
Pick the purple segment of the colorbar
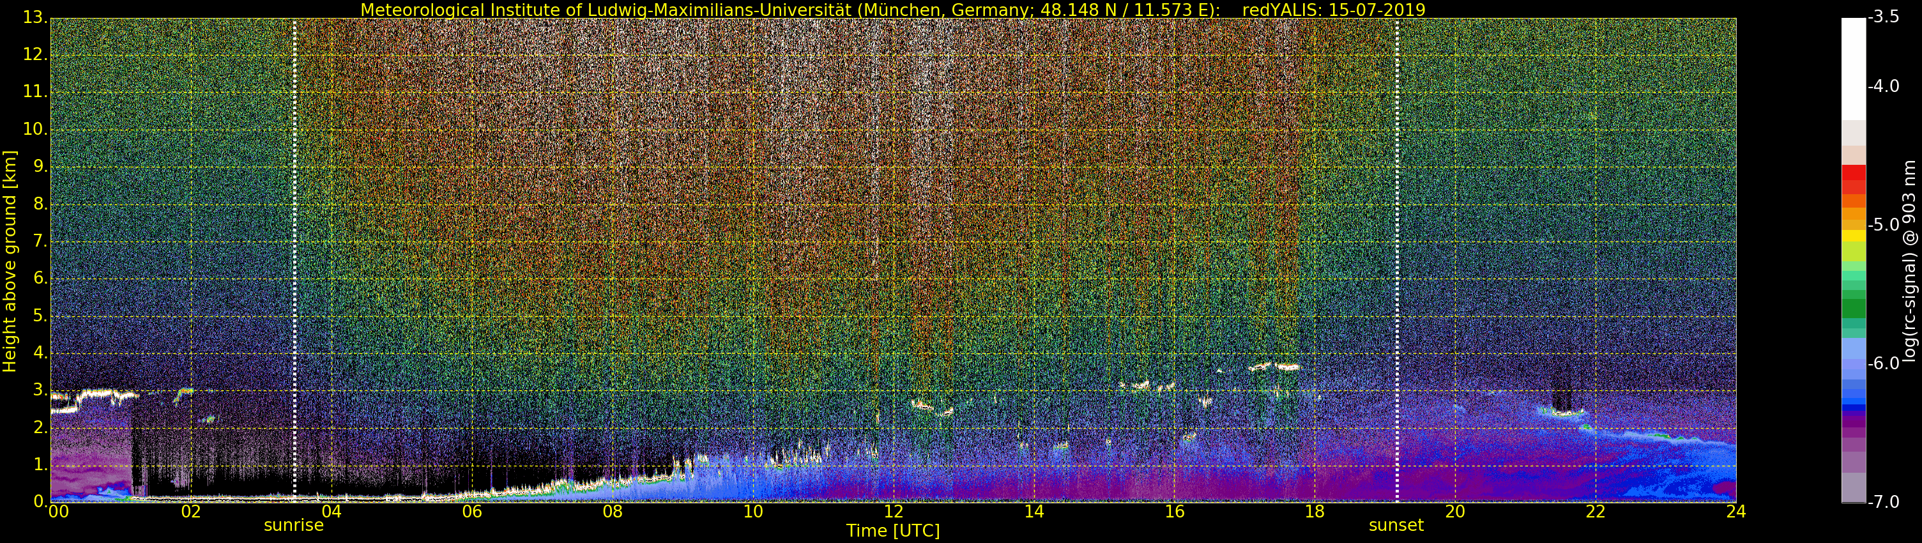click(1854, 423)
